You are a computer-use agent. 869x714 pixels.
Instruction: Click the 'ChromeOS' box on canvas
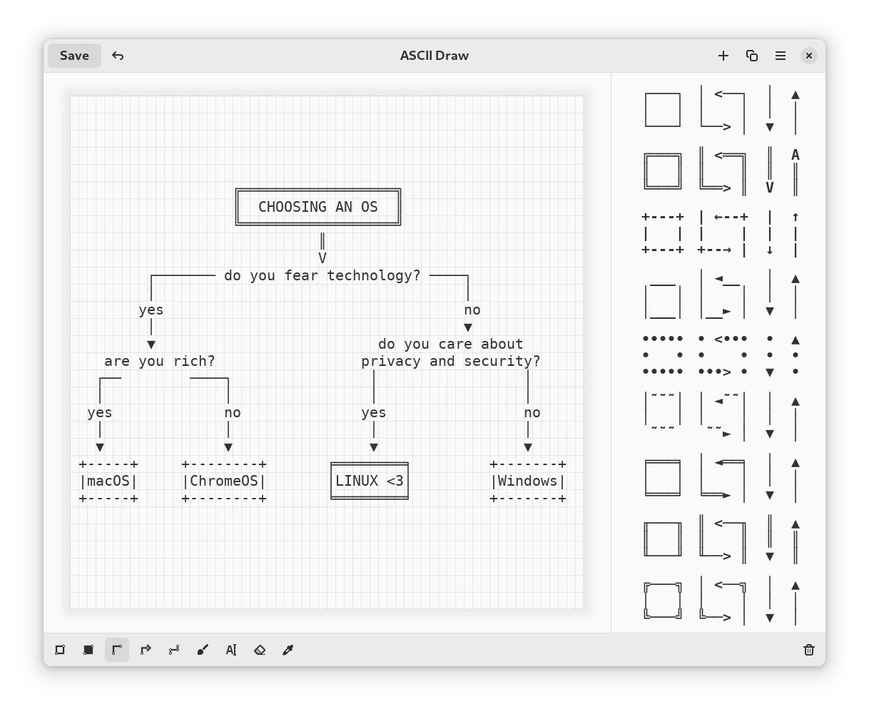tap(224, 481)
